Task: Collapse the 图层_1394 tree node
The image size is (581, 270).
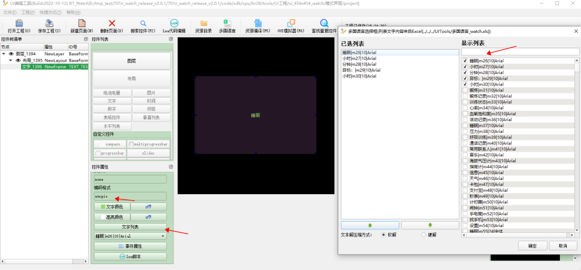Action: [x=4, y=54]
